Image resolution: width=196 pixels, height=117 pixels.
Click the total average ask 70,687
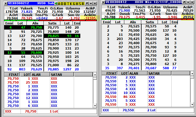[x=151, y=68]
